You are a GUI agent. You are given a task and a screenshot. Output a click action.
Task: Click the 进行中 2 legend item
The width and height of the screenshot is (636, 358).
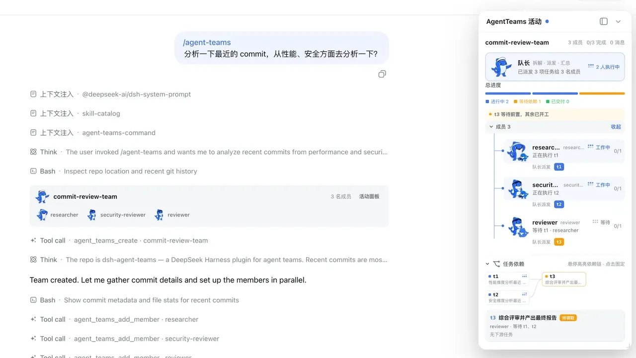coord(497,101)
